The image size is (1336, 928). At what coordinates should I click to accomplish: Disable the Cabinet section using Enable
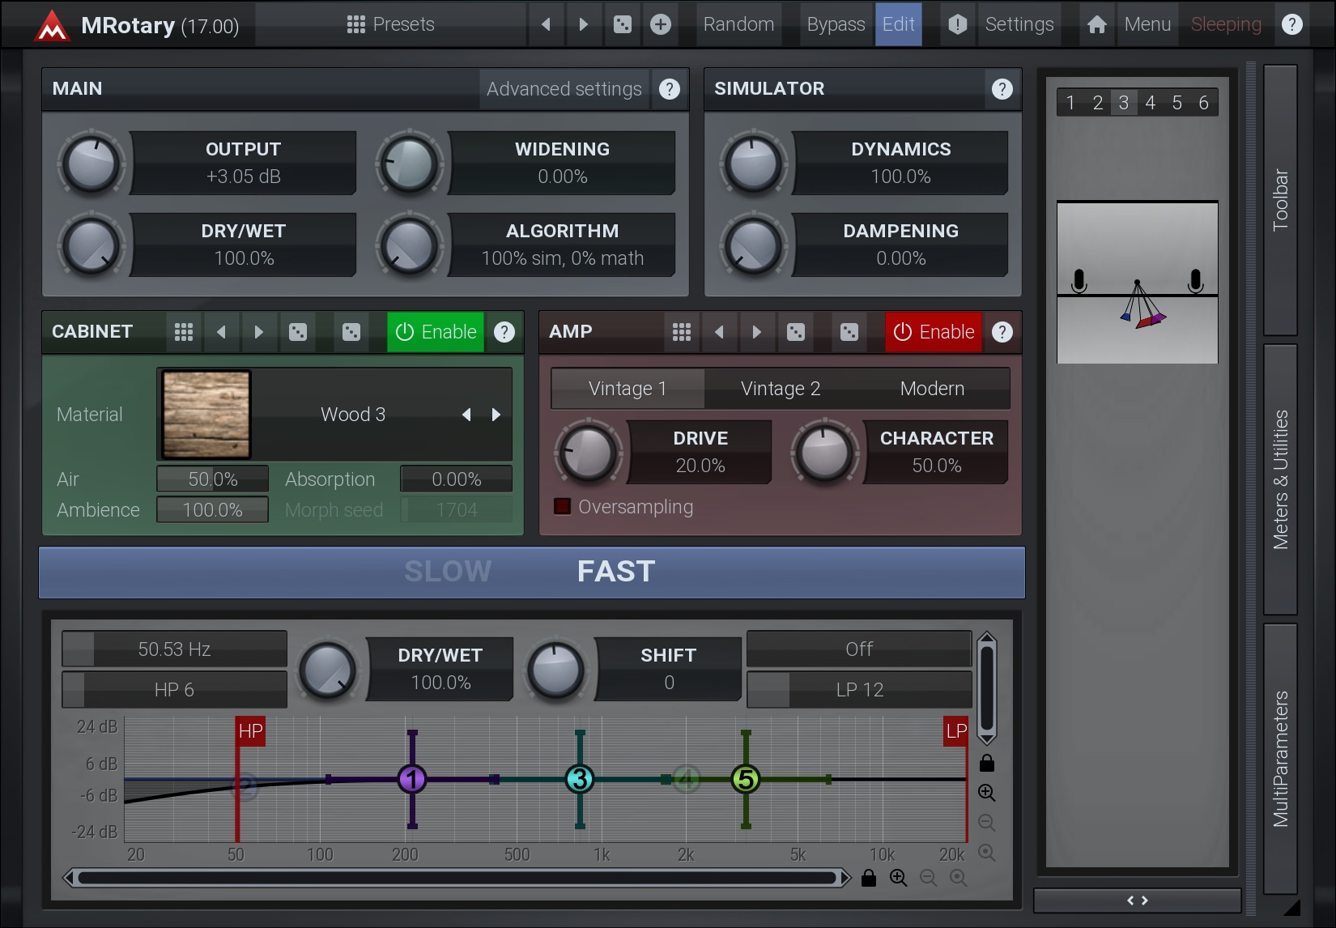coord(436,332)
